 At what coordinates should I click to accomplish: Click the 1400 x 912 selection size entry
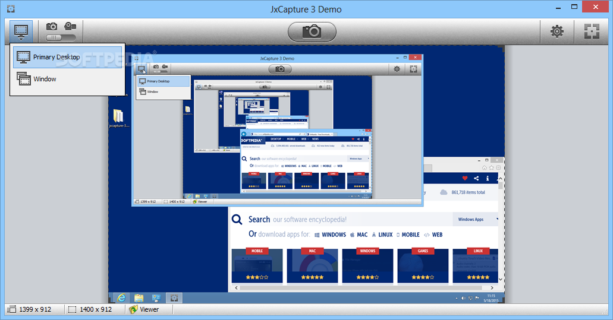(x=90, y=309)
